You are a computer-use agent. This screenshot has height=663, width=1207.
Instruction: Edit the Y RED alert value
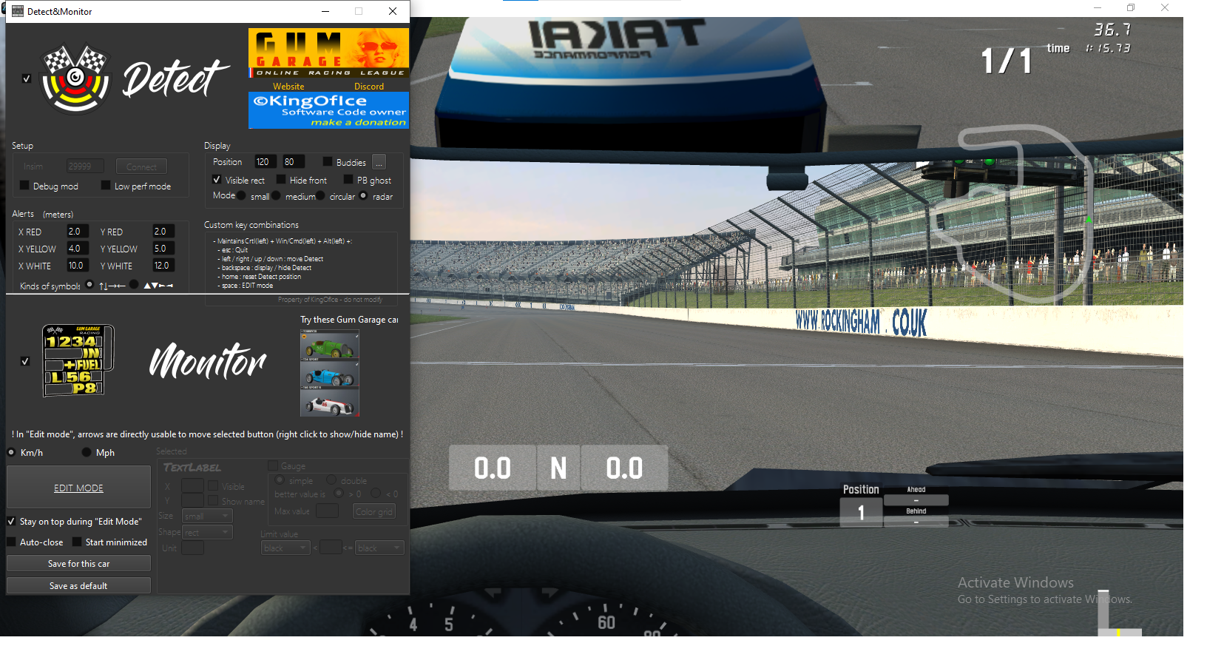point(163,232)
